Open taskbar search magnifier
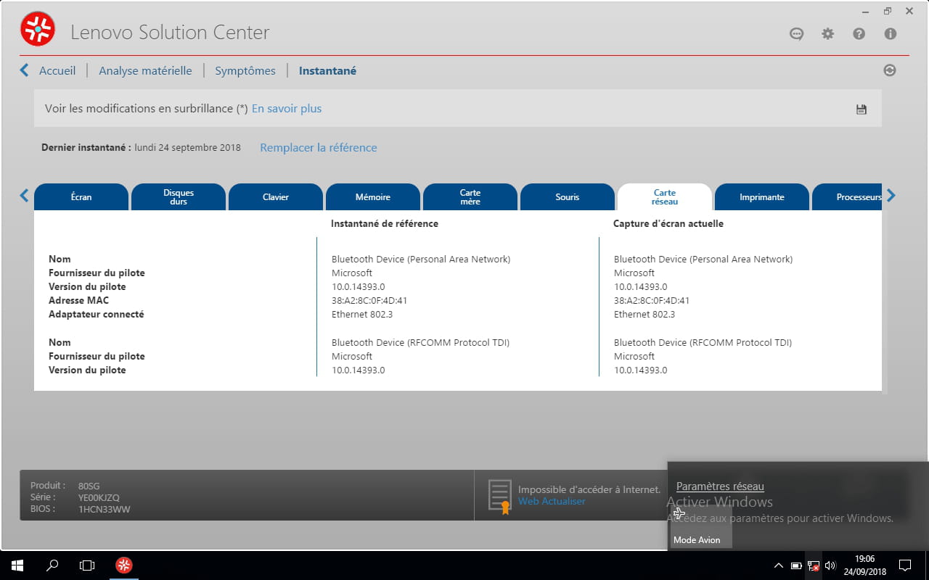Viewport: 929px width, 580px height. 52,565
